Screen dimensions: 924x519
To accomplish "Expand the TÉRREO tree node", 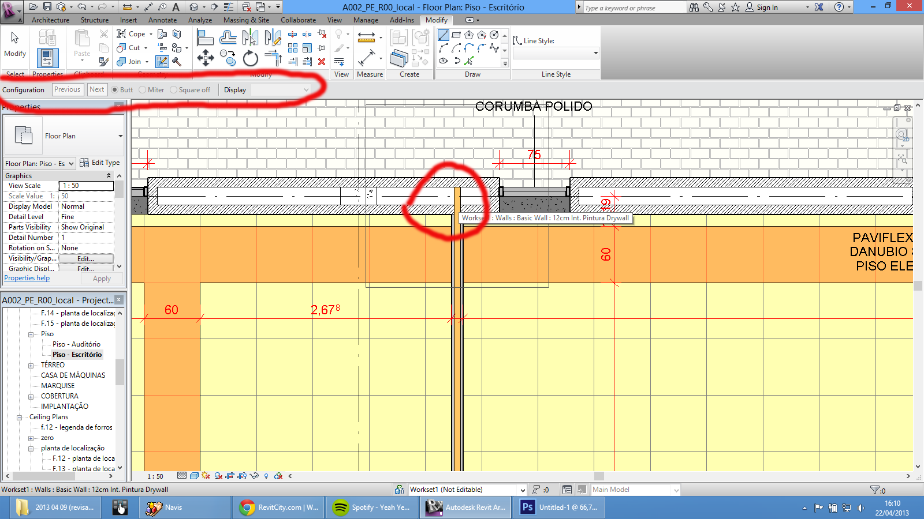I will coord(31,366).
